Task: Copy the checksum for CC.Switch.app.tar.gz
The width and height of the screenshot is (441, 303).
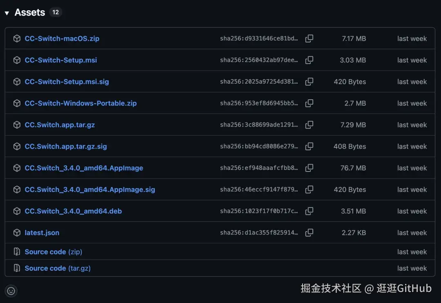Action: tap(309, 125)
